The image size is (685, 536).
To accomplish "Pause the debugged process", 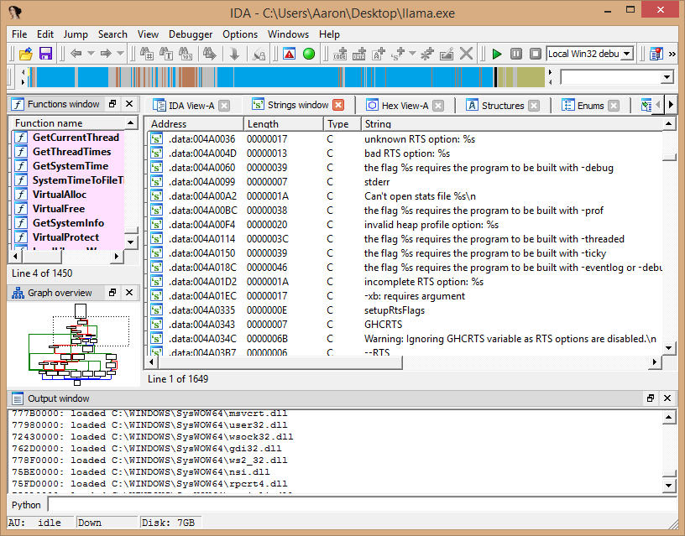I will pyautogui.click(x=516, y=55).
